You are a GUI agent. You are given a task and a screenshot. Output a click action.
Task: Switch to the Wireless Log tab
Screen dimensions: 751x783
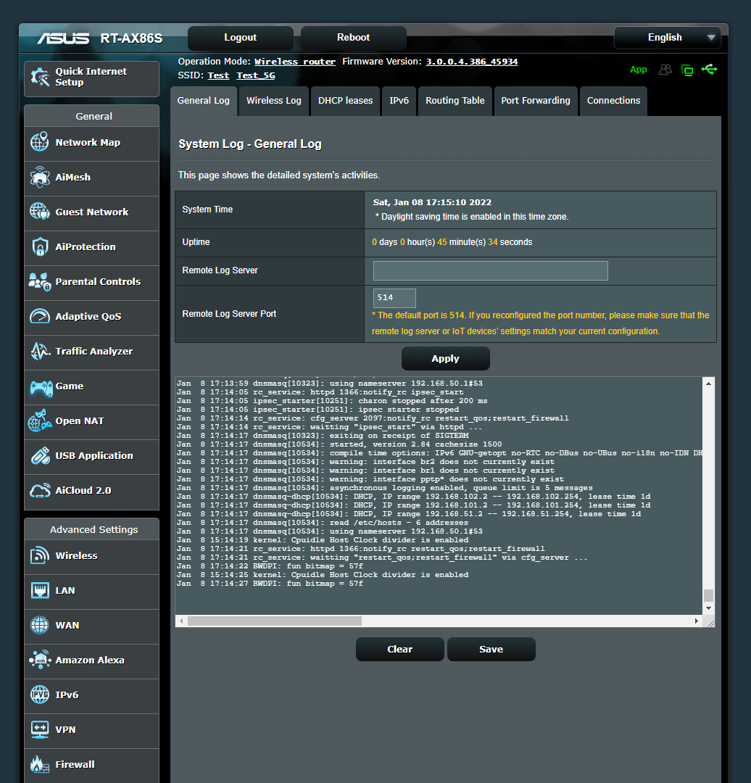[x=273, y=101]
